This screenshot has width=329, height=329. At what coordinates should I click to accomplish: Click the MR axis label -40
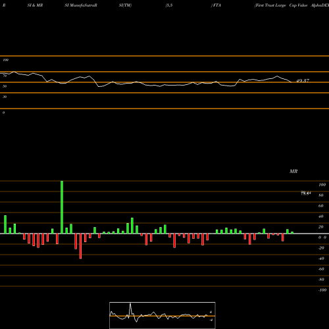point(321,259)
